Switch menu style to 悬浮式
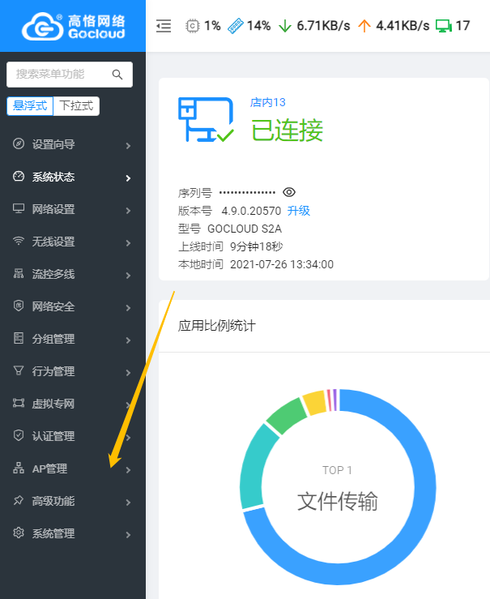 [28, 106]
